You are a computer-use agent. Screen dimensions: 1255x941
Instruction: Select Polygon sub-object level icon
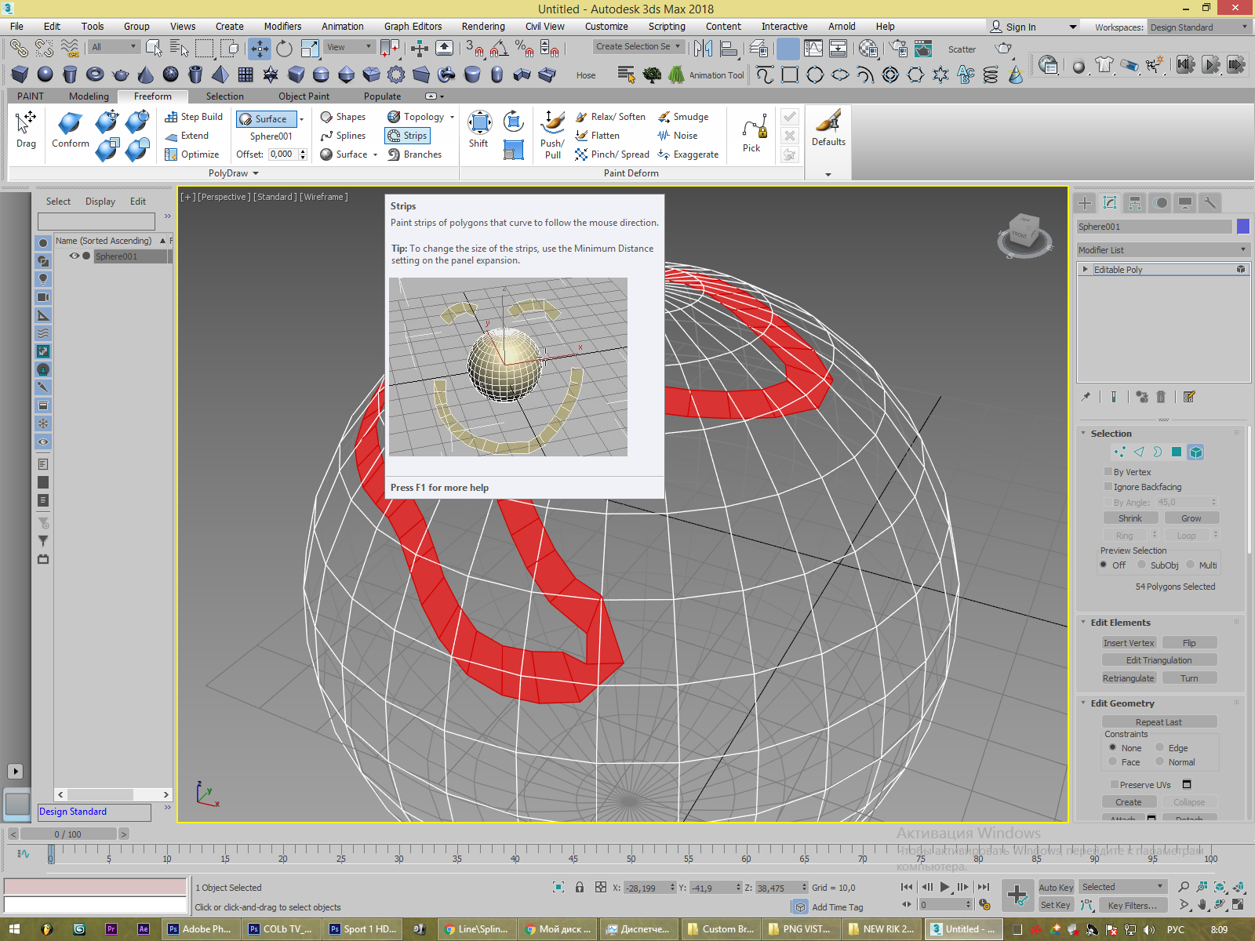point(1177,452)
